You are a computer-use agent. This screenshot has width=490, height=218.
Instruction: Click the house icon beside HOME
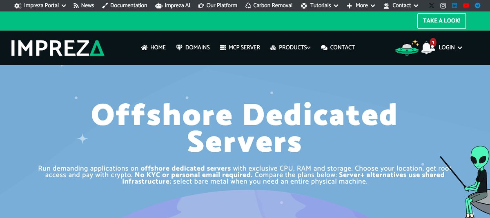[x=144, y=47]
